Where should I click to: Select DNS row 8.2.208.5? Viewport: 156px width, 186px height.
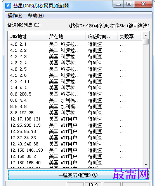tap(75, 94)
